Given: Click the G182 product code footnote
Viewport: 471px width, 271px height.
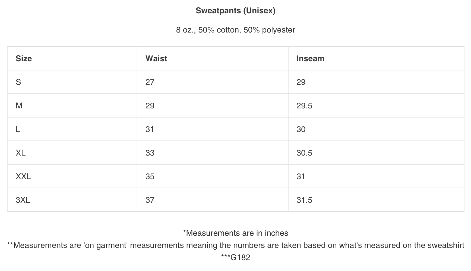Looking at the screenshot, I should tap(235, 257).
